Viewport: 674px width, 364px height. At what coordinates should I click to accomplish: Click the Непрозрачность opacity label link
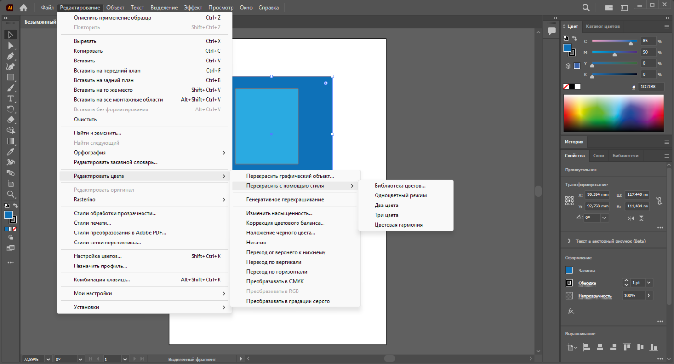[x=595, y=296]
